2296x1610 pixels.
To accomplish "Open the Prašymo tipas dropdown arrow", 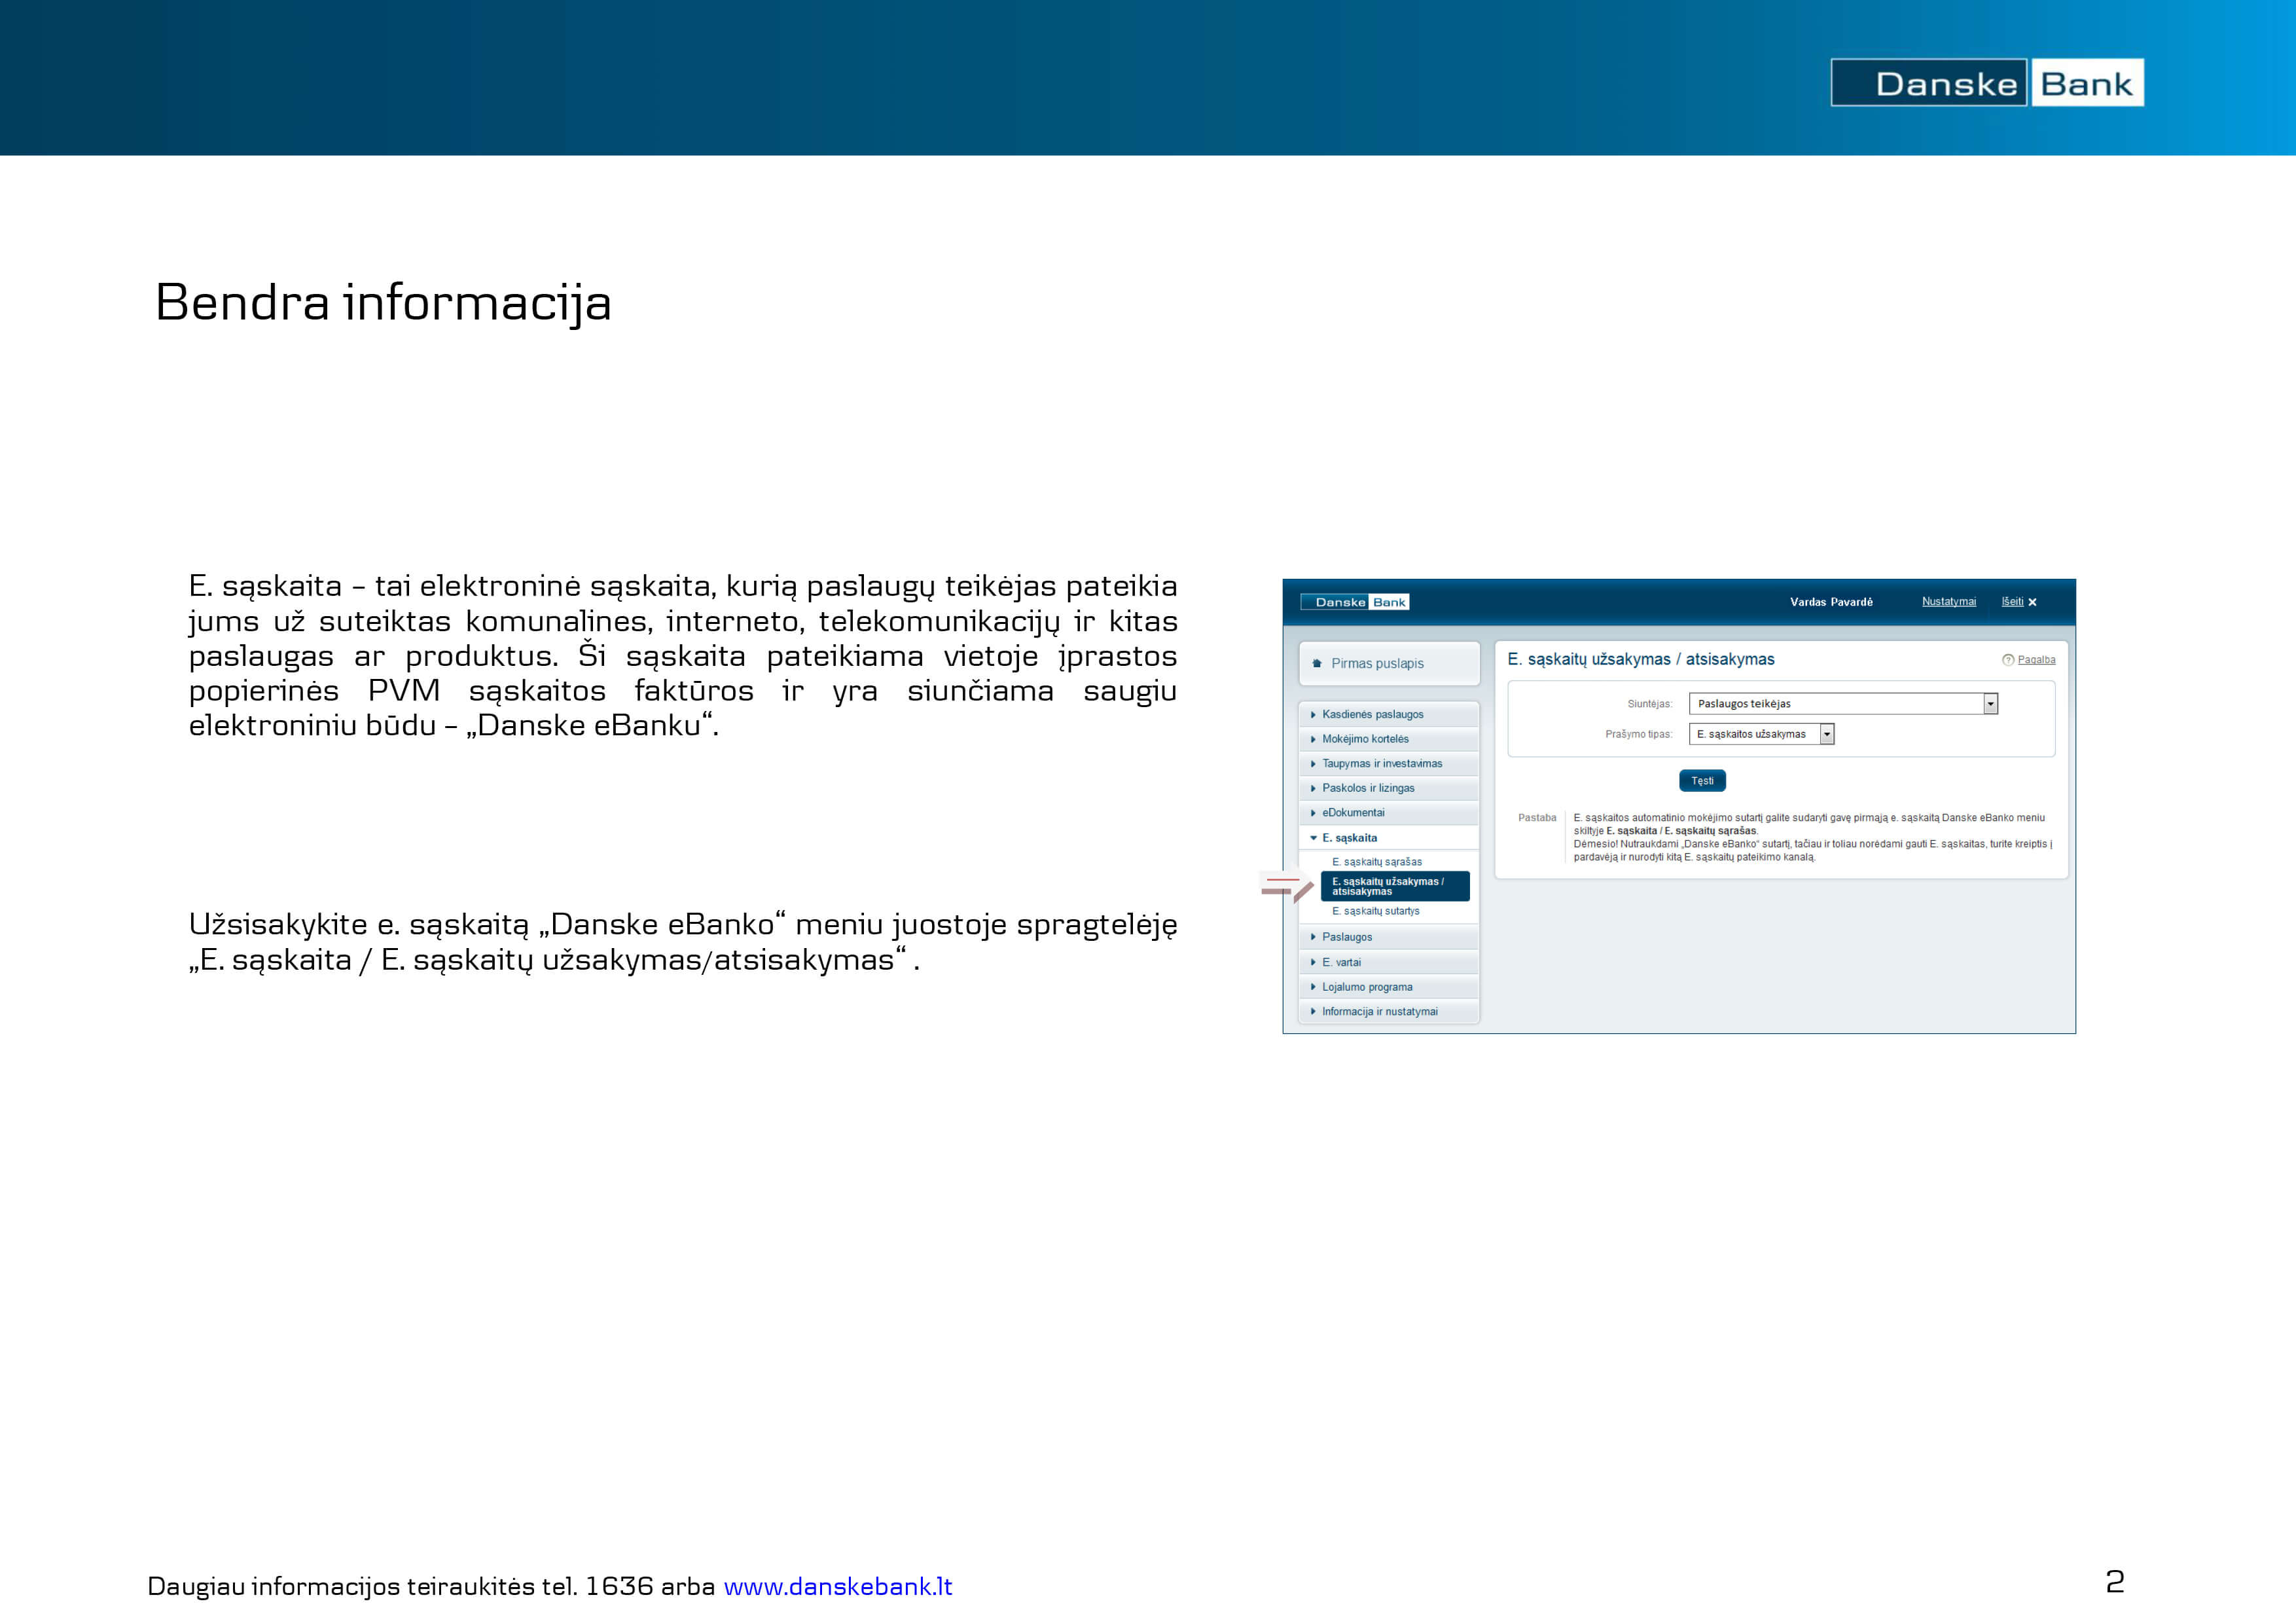I will (x=1827, y=733).
